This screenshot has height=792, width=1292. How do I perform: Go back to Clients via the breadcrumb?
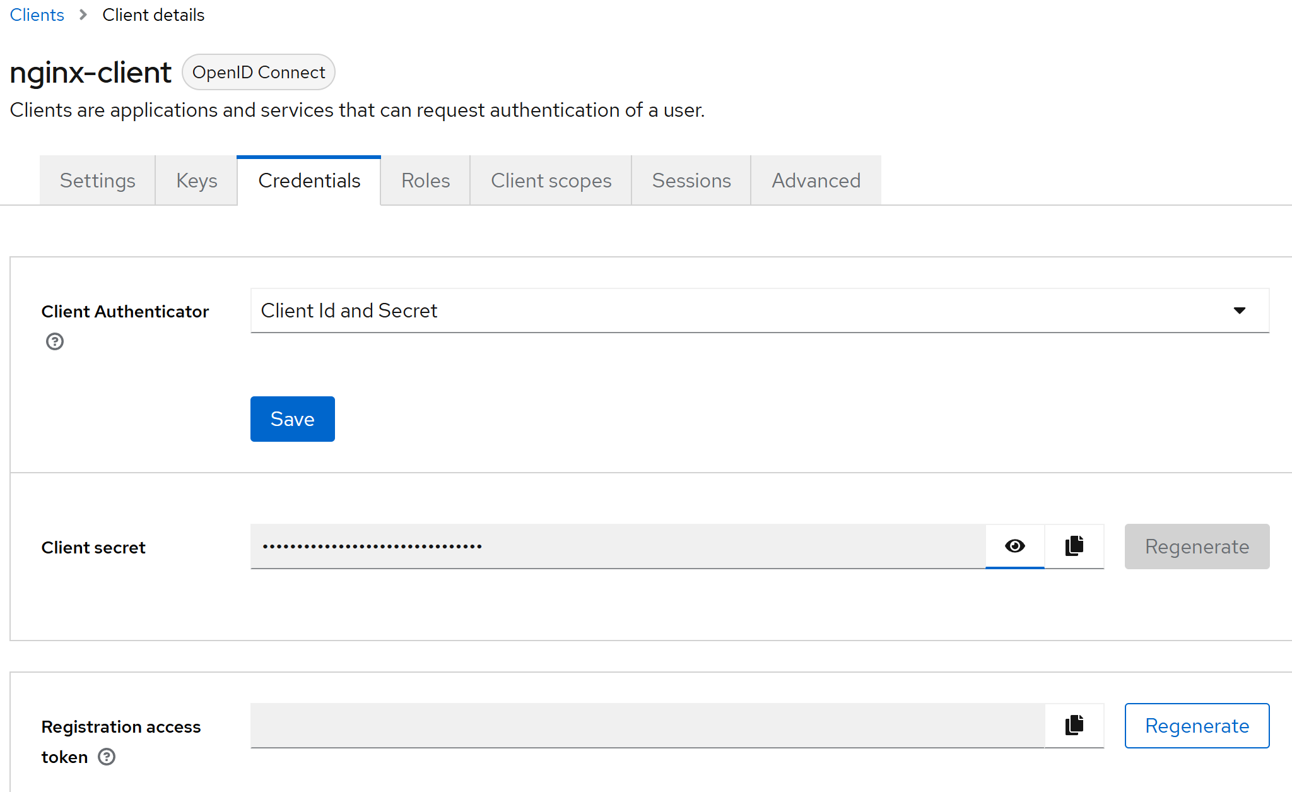coord(37,15)
